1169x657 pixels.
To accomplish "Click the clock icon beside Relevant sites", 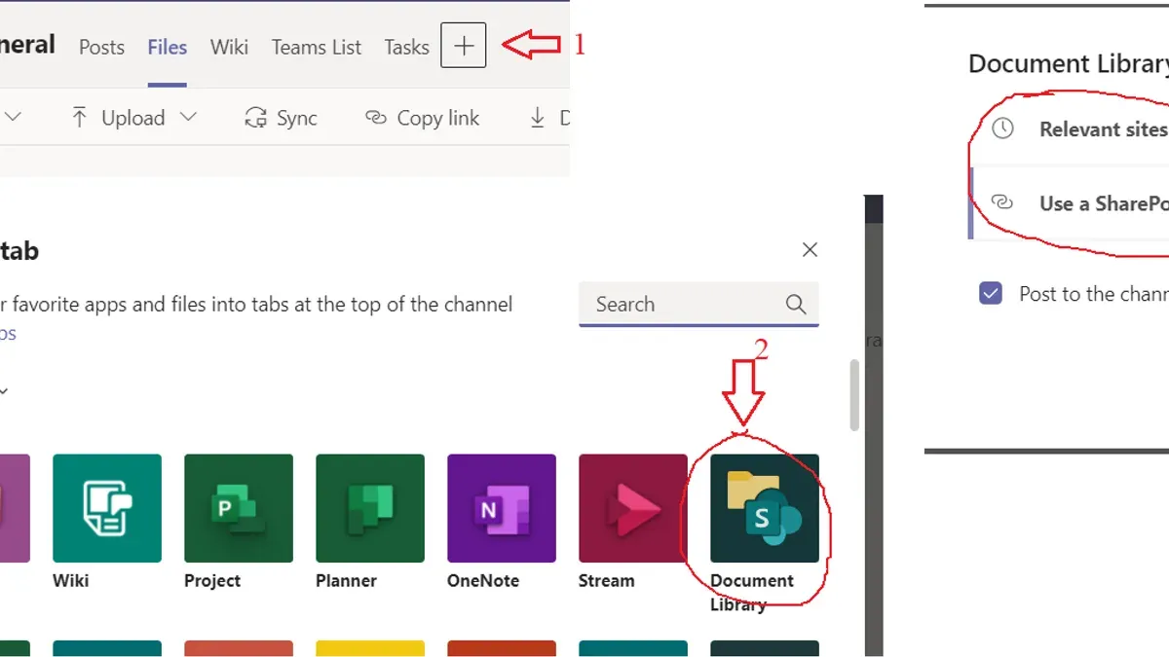I will point(1003,128).
